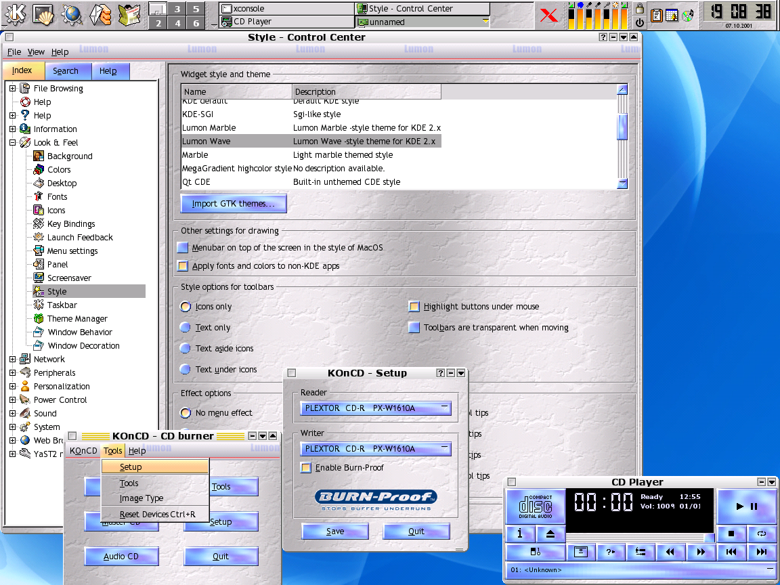Click Quit in KOnCD Setup
The height and width of the screenshot is (585, 780).
pos(416,532)
